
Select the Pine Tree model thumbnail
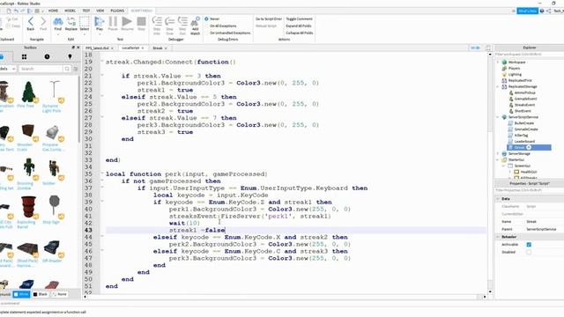coord(28,92)
